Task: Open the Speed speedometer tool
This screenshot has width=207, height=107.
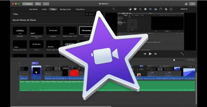Action: 161,9
